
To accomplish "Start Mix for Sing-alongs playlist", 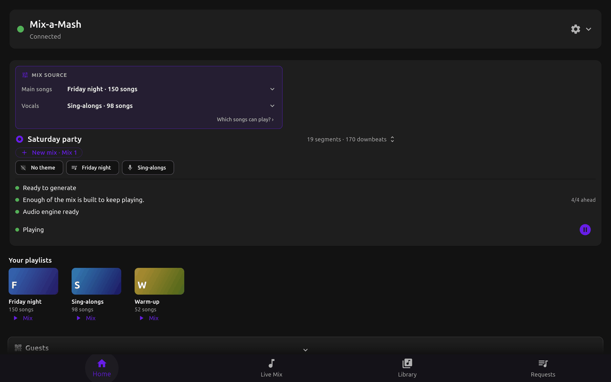I will point(86,318).
